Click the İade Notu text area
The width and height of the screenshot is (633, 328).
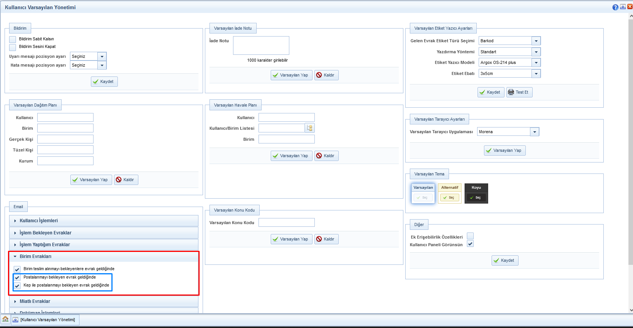coord(261,46)
